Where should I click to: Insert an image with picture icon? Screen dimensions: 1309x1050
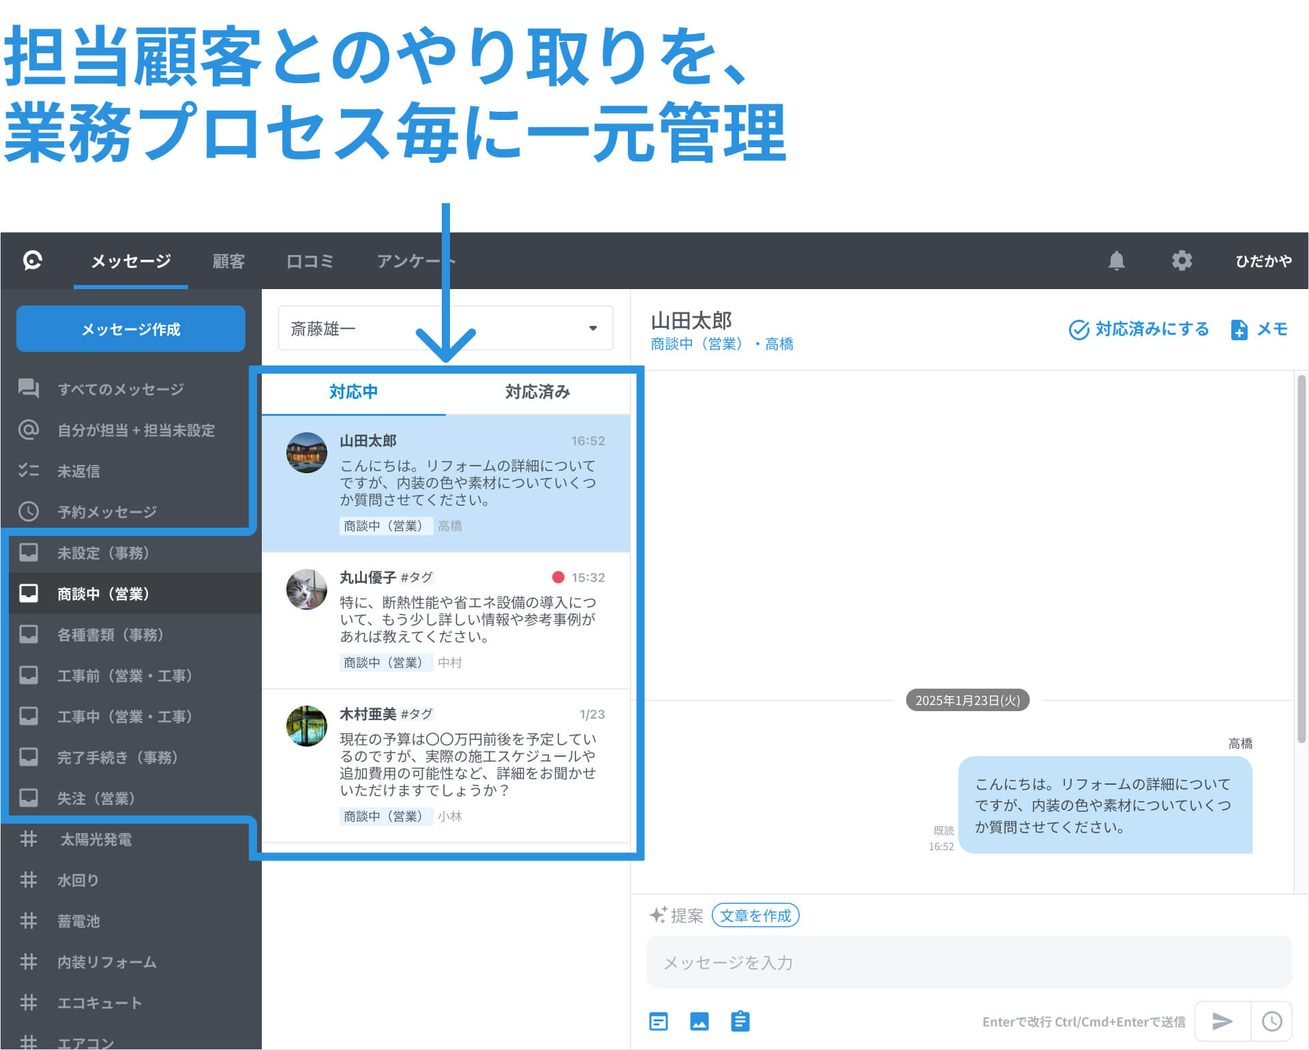pos(699,1021)
